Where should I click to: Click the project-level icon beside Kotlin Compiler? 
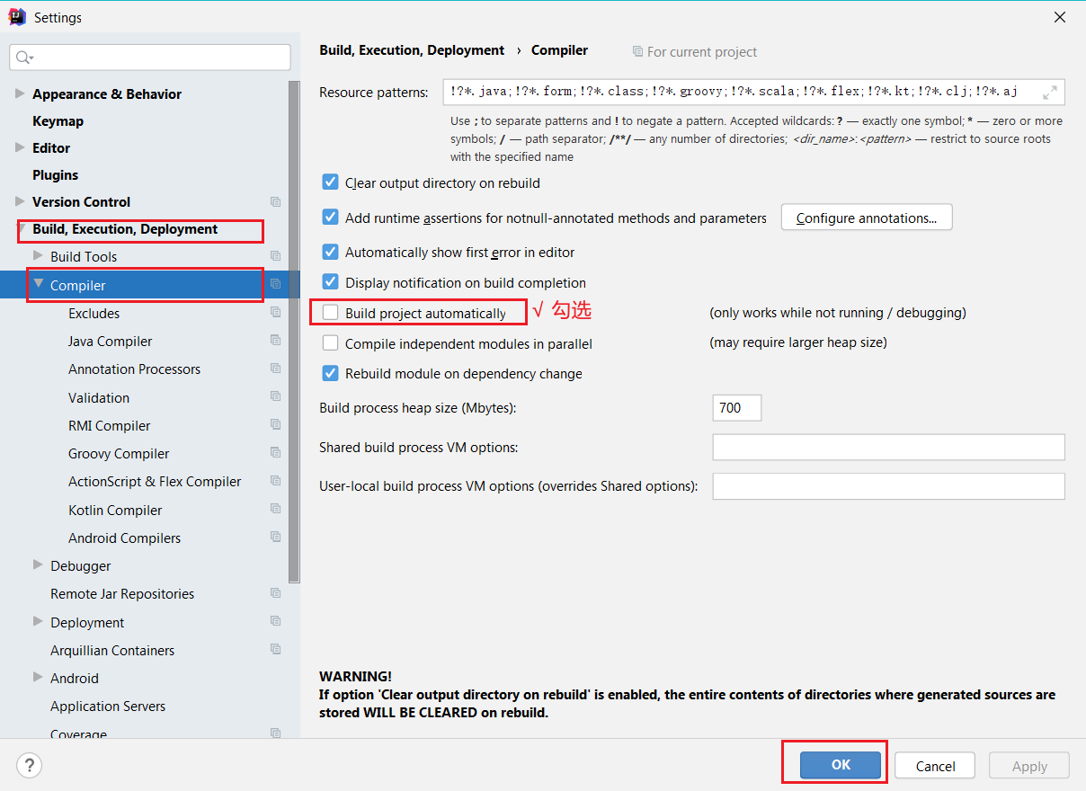point(276,509)
